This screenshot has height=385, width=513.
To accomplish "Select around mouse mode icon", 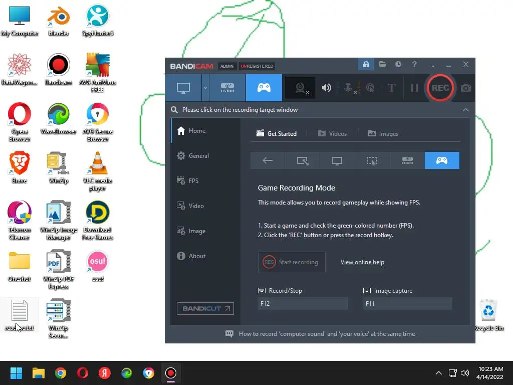I will [372, 160].
